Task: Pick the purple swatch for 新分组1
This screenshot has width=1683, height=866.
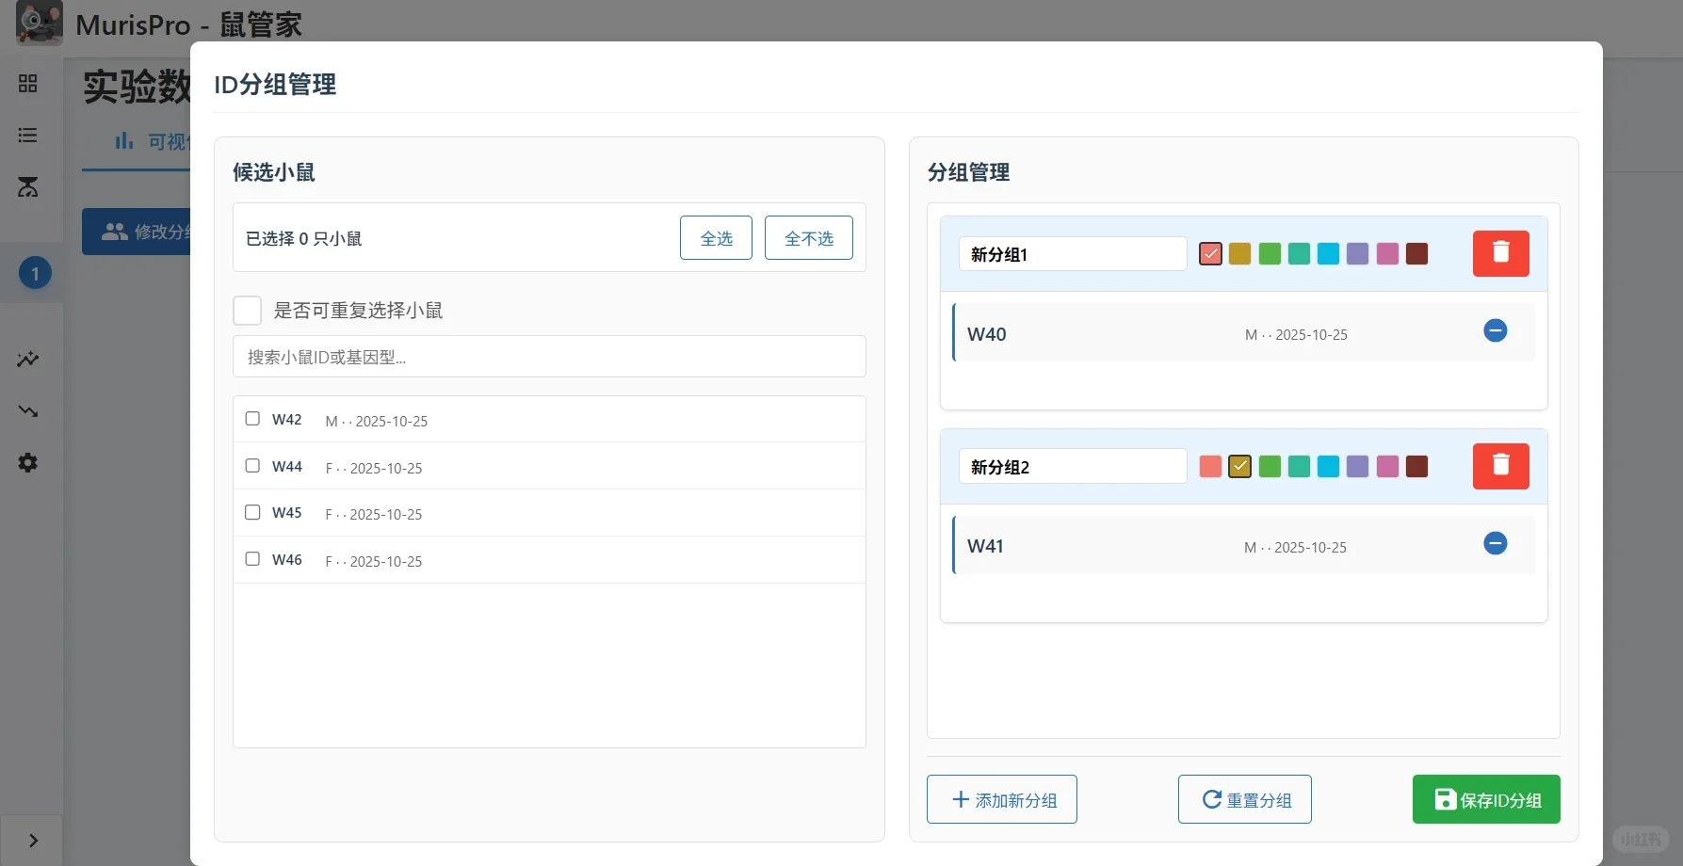Action: 1357,253
